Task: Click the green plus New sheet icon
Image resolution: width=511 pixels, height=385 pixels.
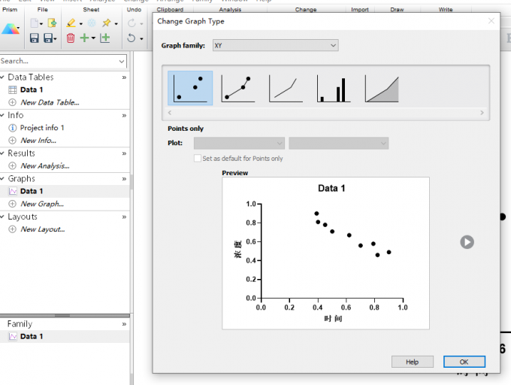Action: point(84,38)
